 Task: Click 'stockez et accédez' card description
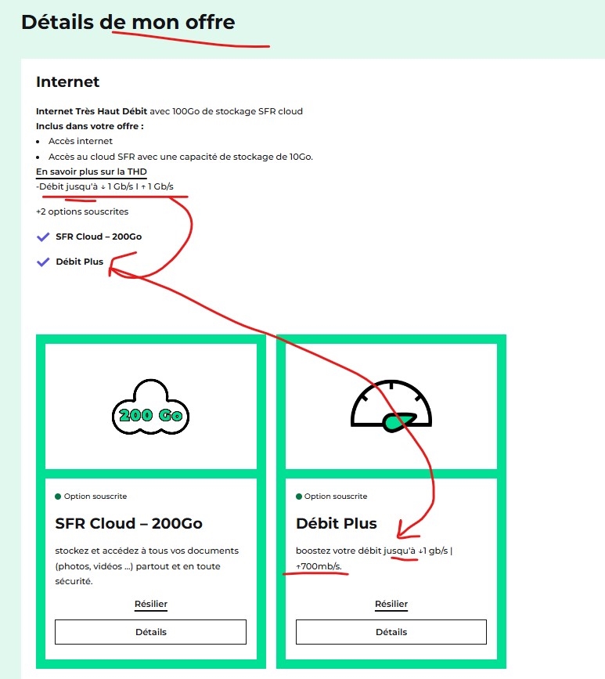tap(146, 566)
